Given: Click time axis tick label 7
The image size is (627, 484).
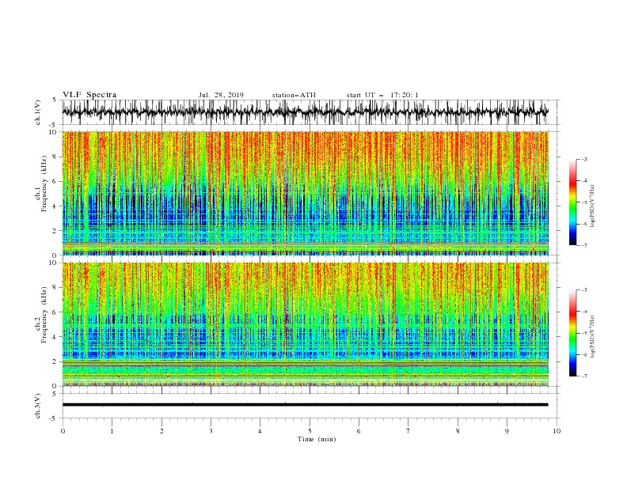Looking at the screenshot, I should tap(408, 431).
